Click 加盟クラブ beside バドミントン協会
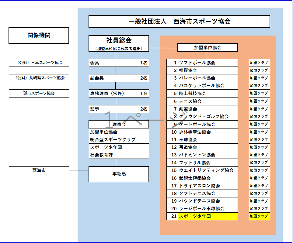 259,155
